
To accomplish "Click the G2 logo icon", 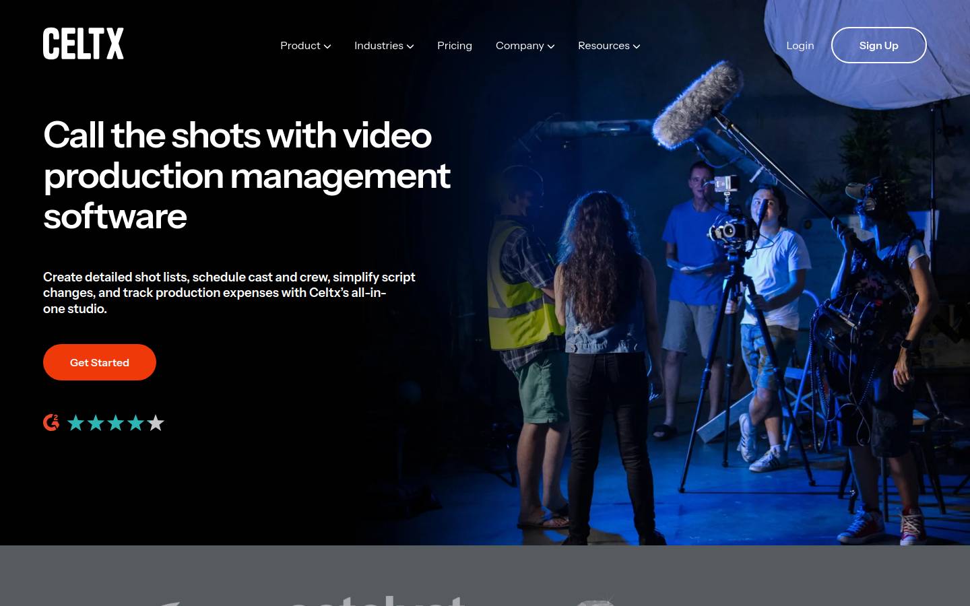I will 51,423.
